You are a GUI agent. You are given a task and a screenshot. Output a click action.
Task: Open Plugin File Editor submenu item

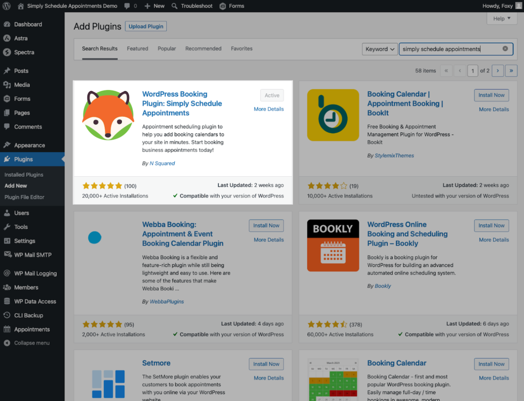click(25, 197)
